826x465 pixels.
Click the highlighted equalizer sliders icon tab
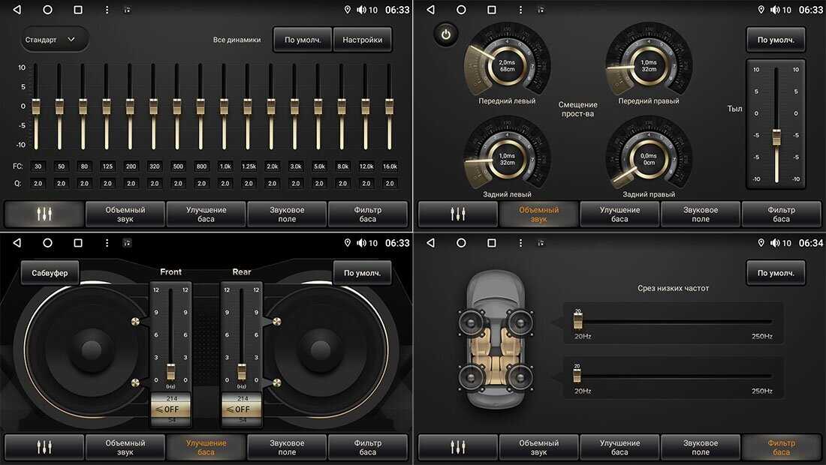click(44, 214)
